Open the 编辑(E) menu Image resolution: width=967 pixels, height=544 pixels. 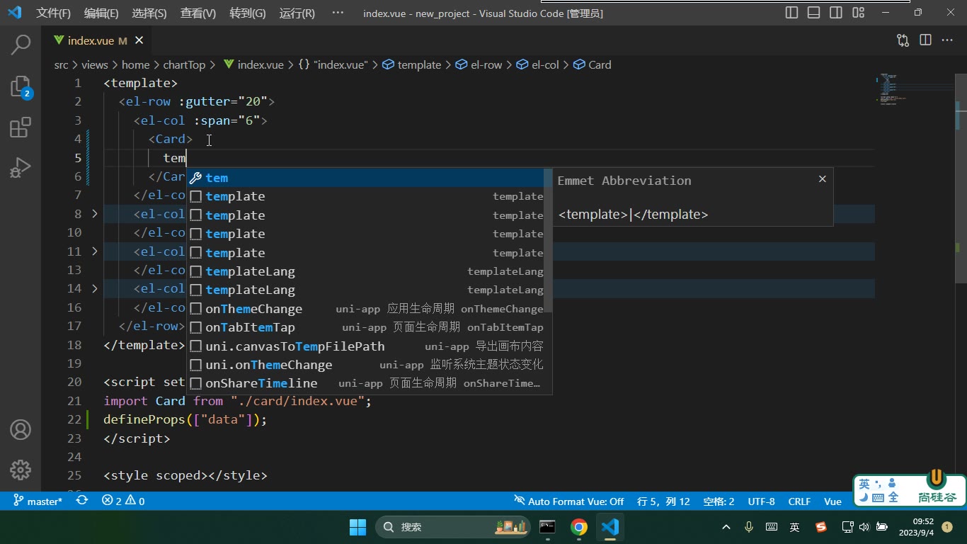pyautogui.click(x=101, y=13)
